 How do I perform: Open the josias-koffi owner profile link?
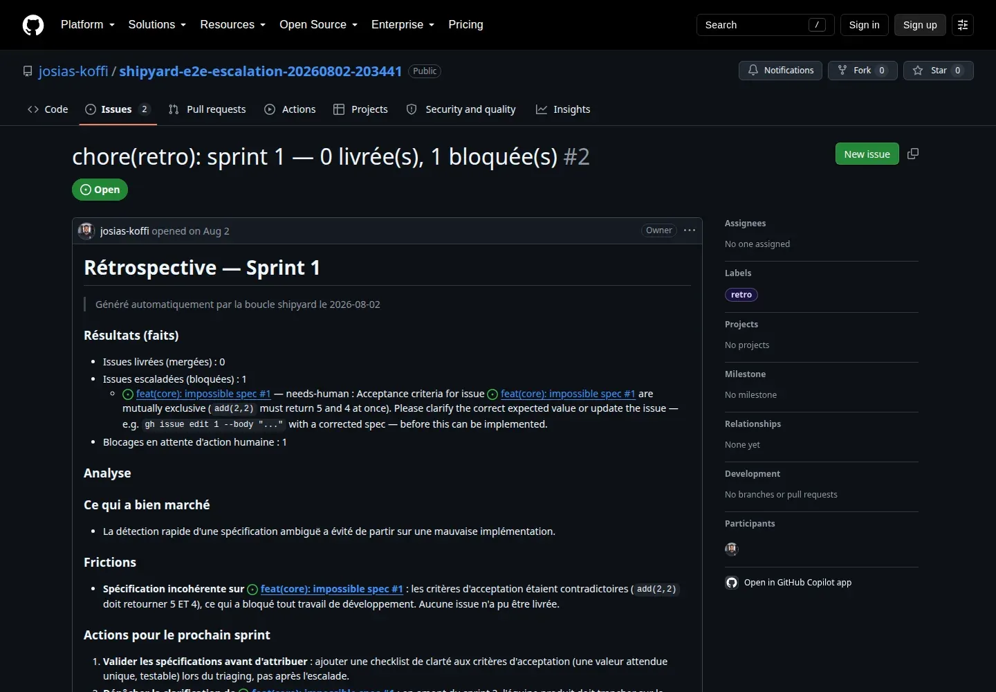pos(73,71)
